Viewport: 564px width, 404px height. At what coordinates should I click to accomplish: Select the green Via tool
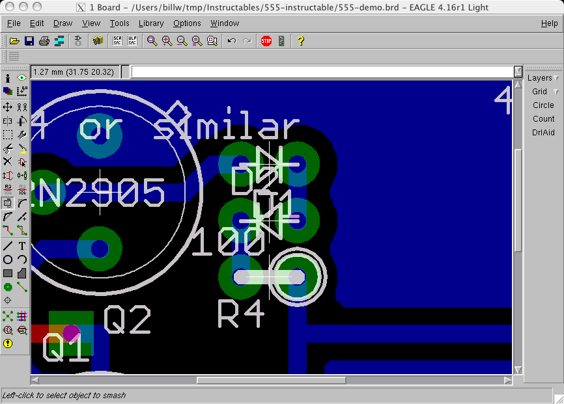coord(8,287)
